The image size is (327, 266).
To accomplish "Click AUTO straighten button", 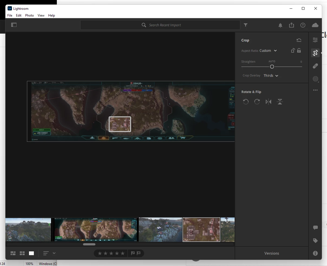I will point(272,61).
